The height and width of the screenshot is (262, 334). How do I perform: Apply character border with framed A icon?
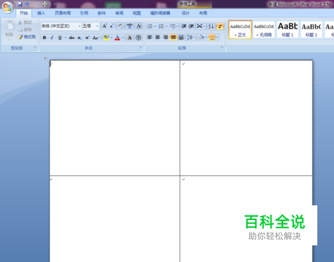point(138,26)
